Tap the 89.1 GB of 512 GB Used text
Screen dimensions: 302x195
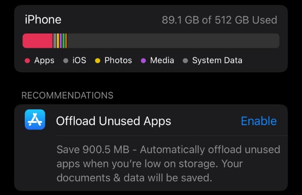click(x=219, y=20)
